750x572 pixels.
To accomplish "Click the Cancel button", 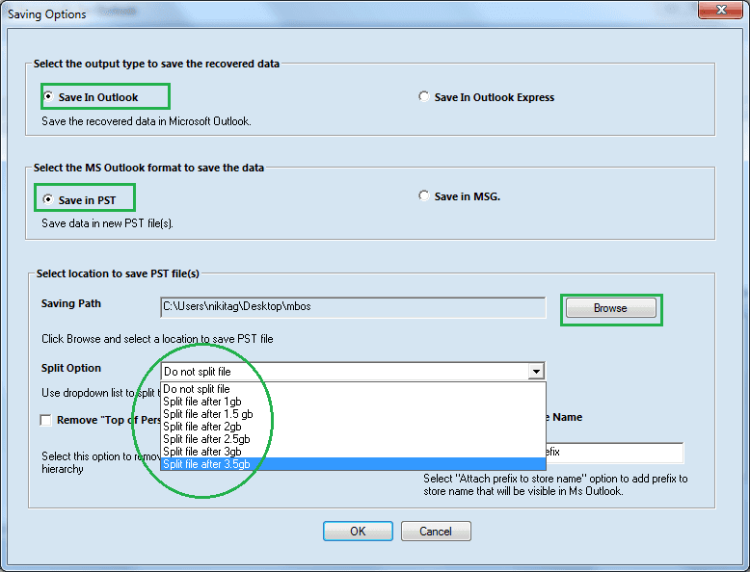I will click(436, 531).
